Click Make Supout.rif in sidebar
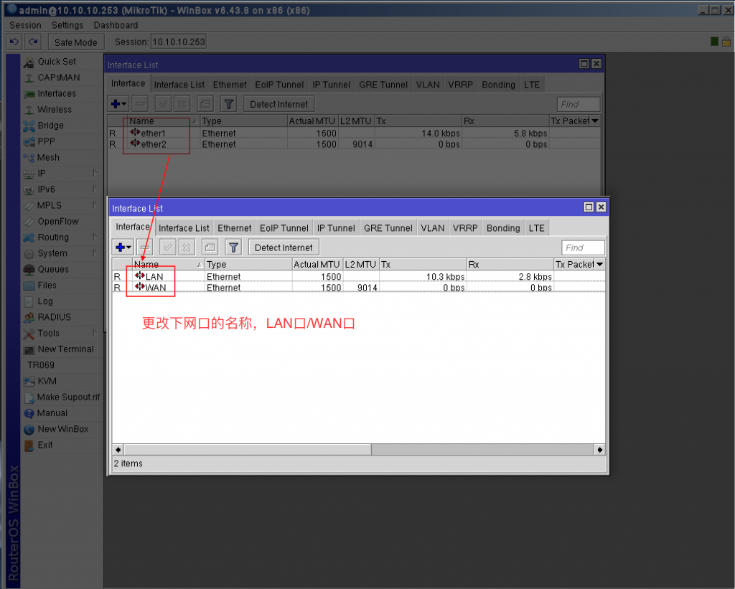This screenshot has height=589, width=735. (68, 397)
